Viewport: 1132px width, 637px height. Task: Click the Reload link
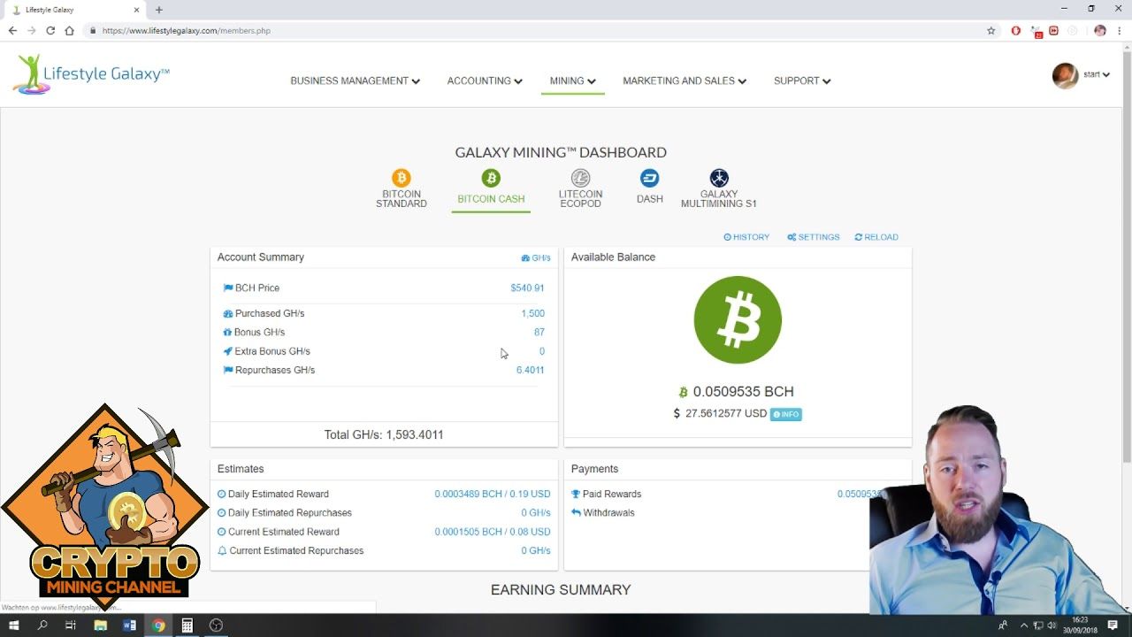[876, 237]
